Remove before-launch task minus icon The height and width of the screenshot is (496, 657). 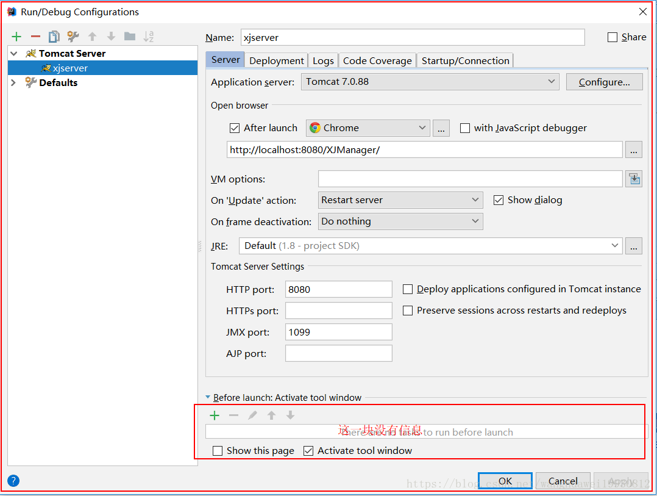(x=234, y=415)
